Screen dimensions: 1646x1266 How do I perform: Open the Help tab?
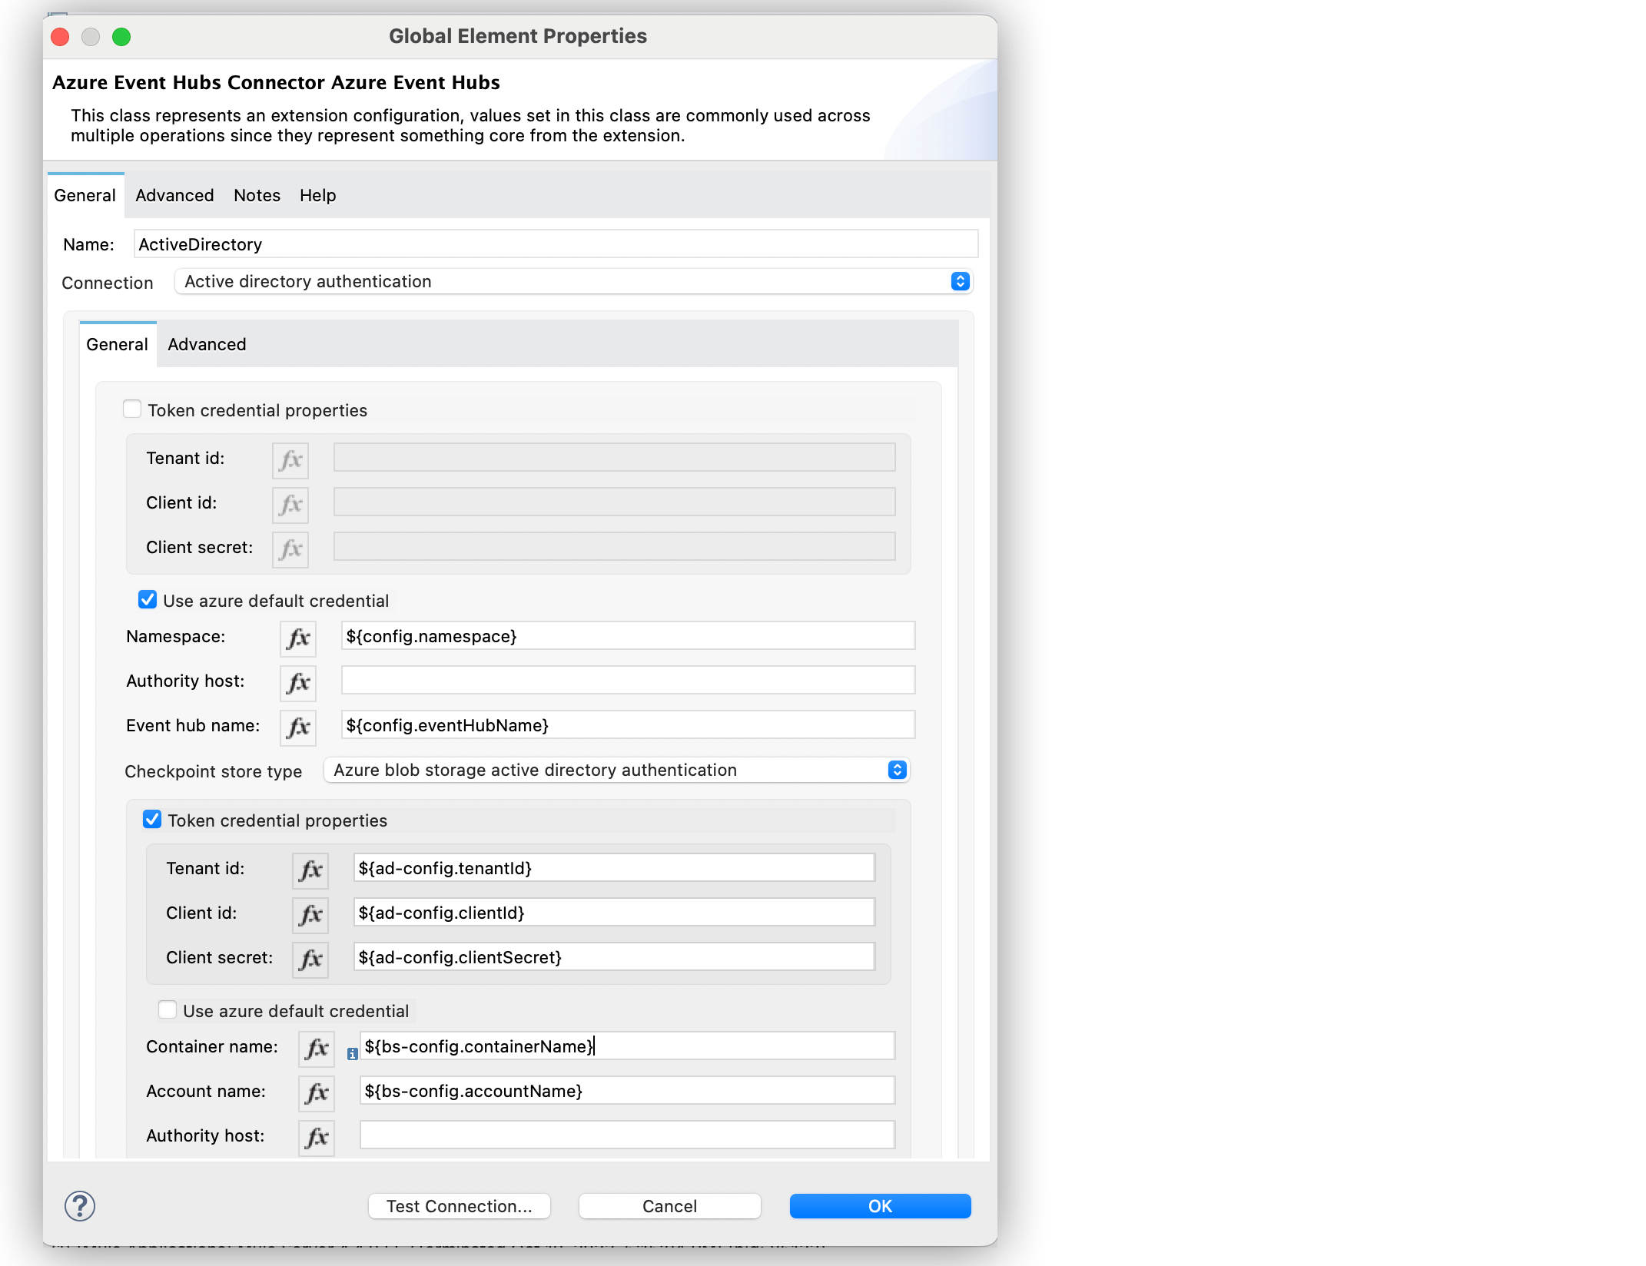coord(317,195)
